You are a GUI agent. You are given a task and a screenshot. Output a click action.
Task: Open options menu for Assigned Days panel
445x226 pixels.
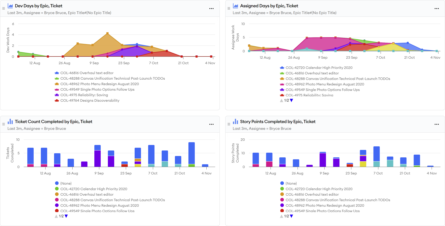(436, 9)
